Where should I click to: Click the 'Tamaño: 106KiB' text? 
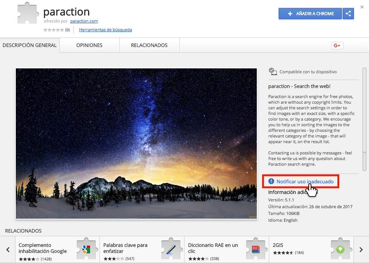(284, 213)
